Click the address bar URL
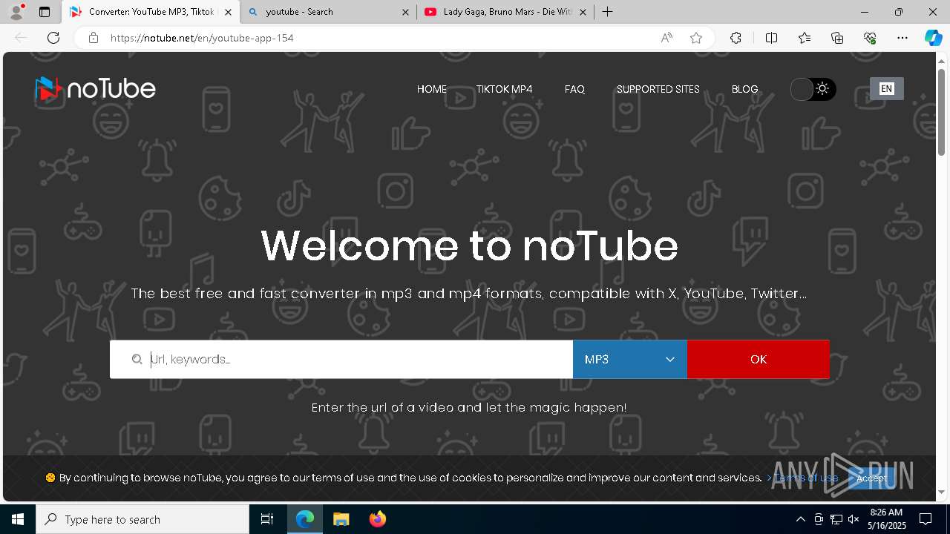Viewport: 950px width, 534px height. coord(202,38)
